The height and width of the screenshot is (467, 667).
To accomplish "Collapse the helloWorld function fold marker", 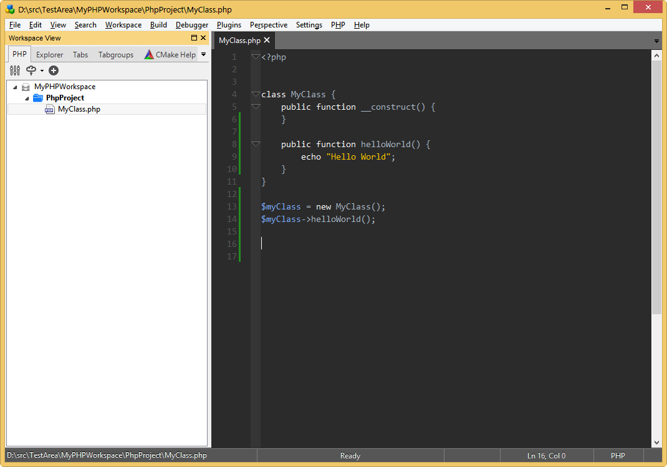I will pos(255,144).
